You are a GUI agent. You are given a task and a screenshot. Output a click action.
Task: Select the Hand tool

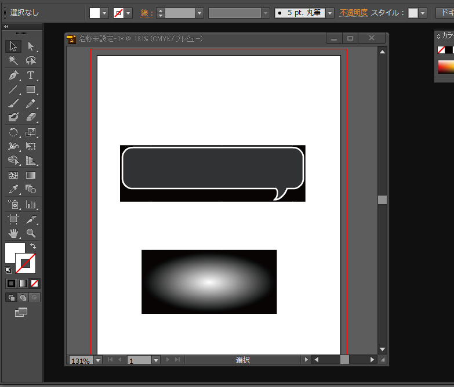(x=13, y=233)
